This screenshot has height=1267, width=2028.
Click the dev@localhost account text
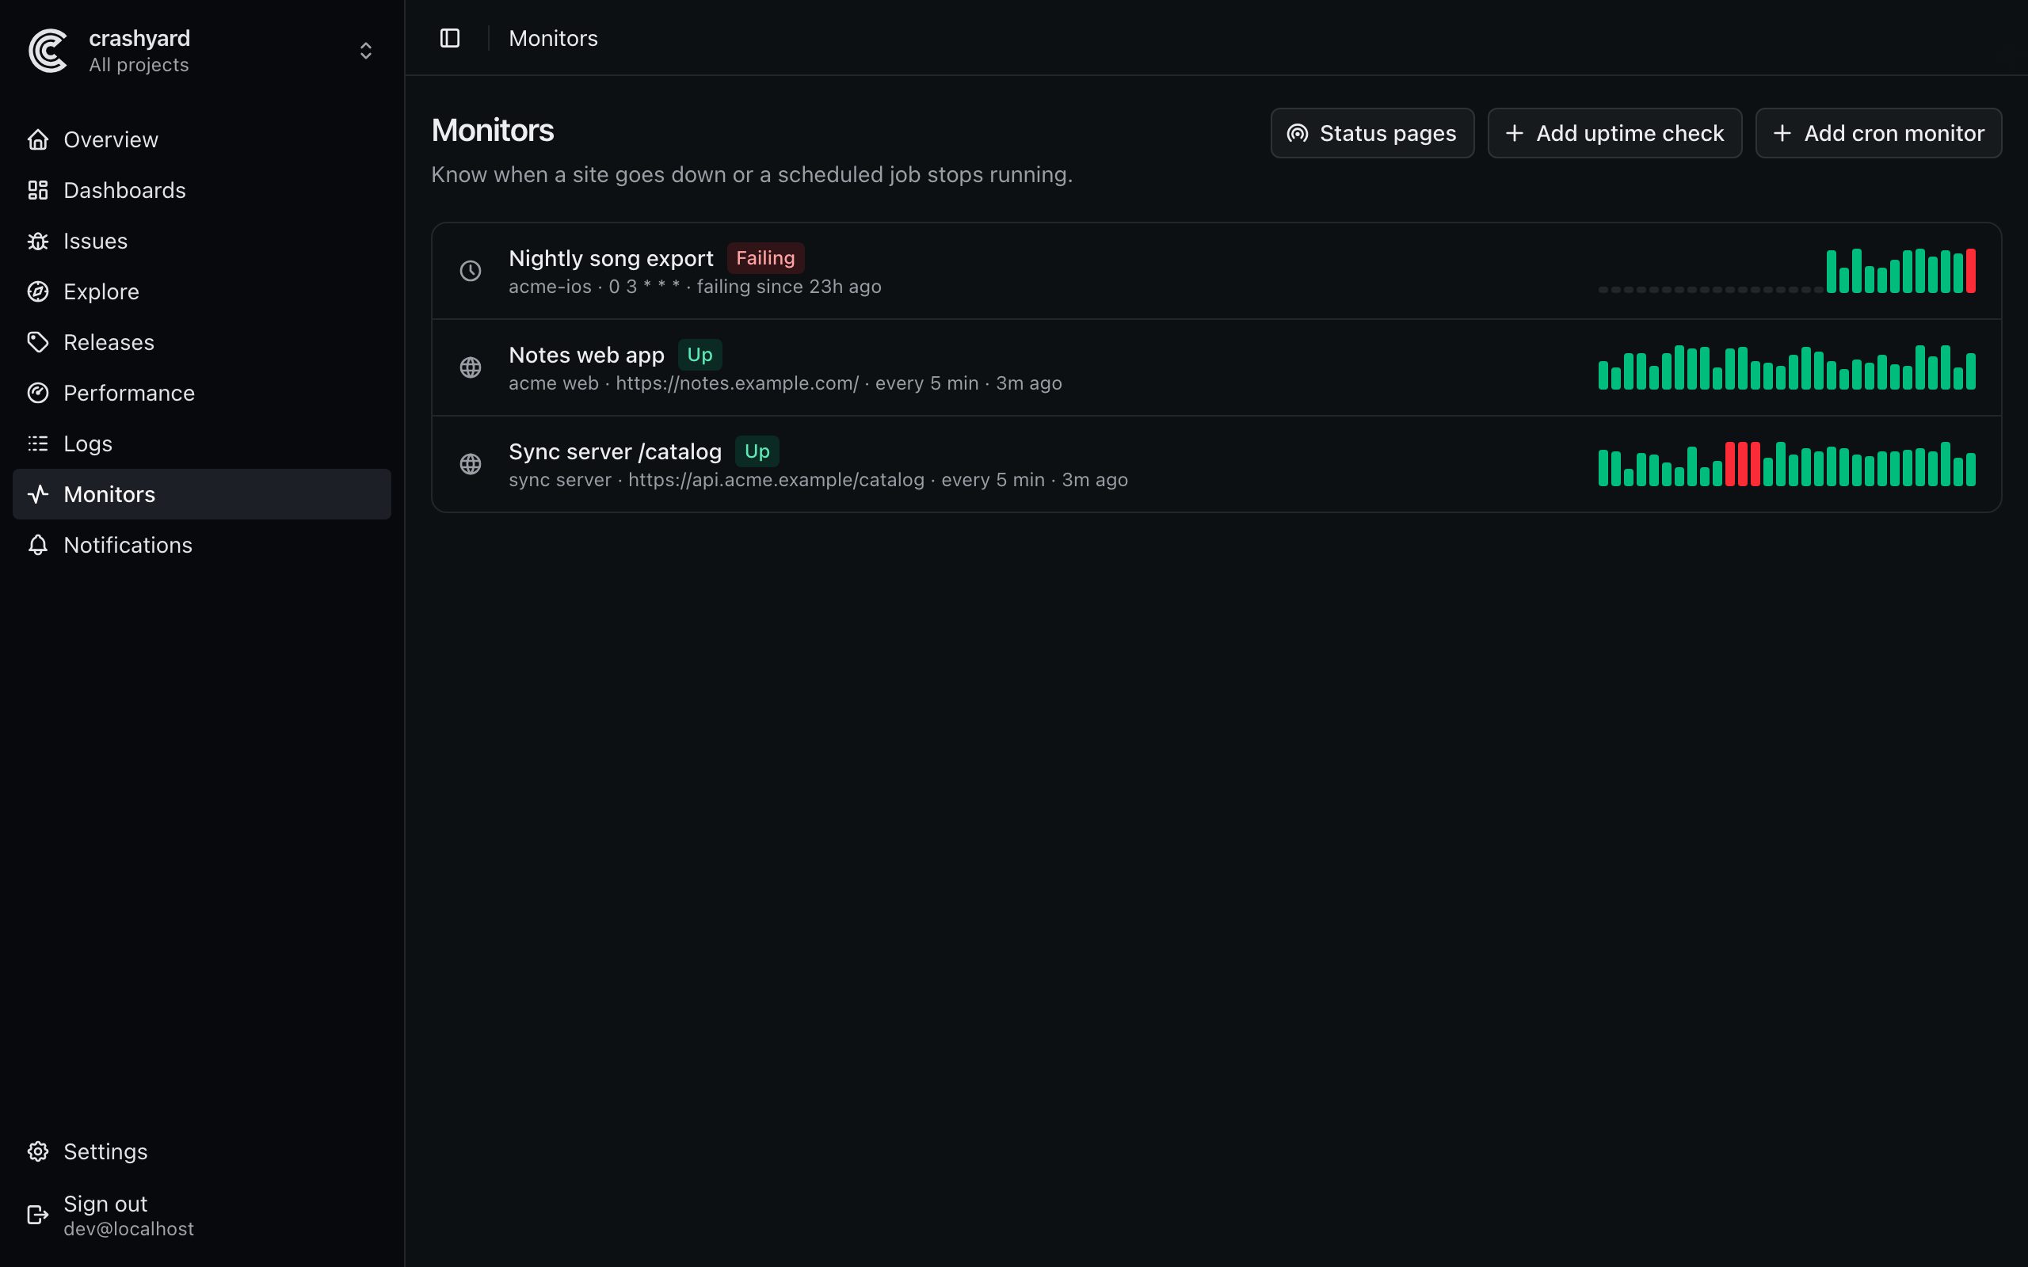(x=128, y=1229)
